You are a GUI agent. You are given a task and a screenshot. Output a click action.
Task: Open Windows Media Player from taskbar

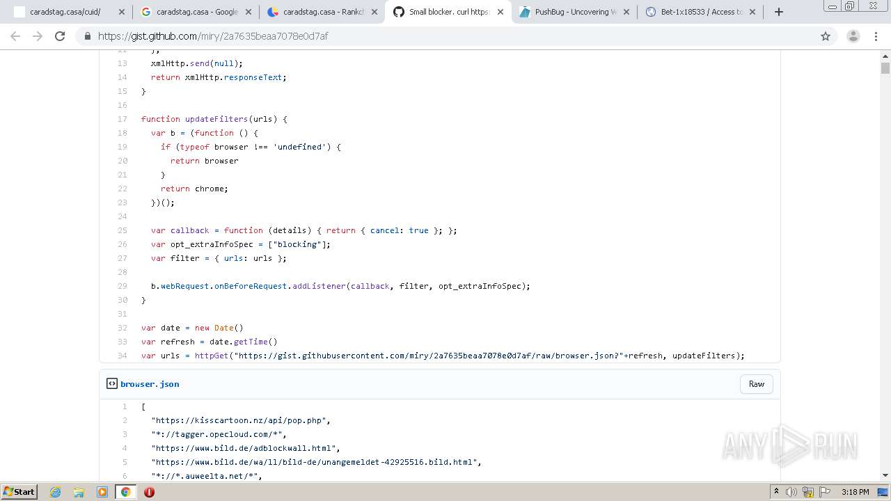(102, 492)
